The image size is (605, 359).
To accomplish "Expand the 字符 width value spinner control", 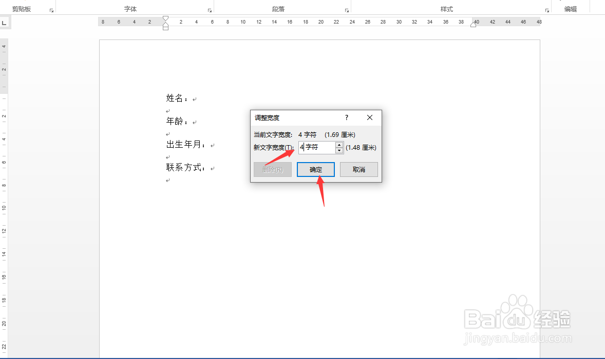I will 339,147.
